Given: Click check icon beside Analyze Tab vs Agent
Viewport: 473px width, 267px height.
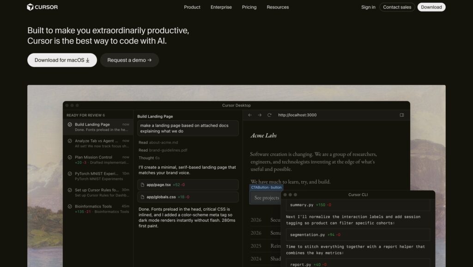Looking at the screenshot, I should [x=70, y=141].
